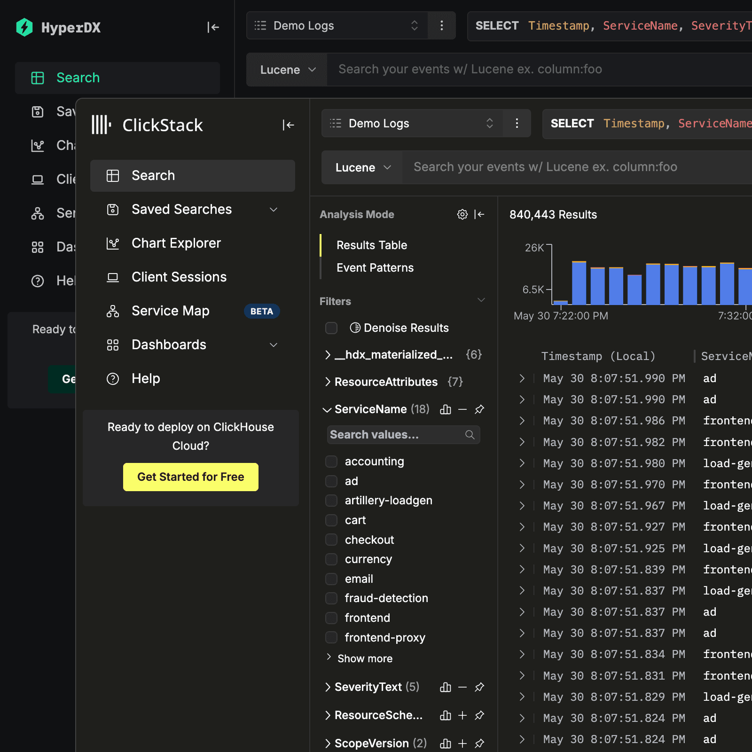Check the artillery-loadgen service filter
752x752 pixels.
[331, 501]
